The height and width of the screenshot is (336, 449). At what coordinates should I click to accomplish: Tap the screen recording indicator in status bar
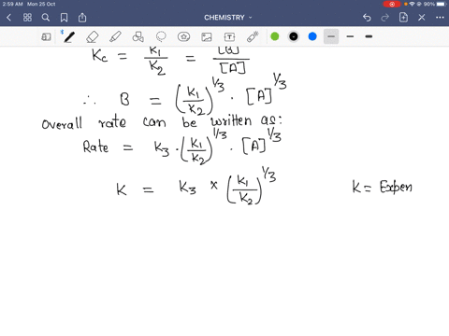click(x=392, y=4)
